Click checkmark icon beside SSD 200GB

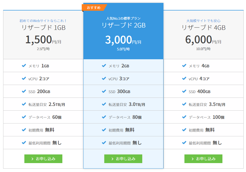coord(24,91)
